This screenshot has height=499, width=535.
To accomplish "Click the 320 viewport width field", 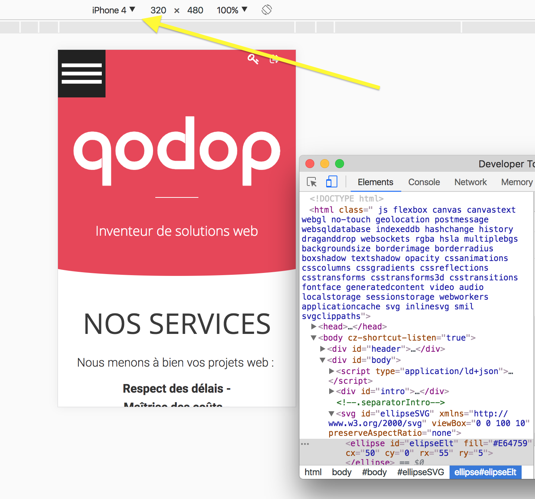I will pos(158,10).
